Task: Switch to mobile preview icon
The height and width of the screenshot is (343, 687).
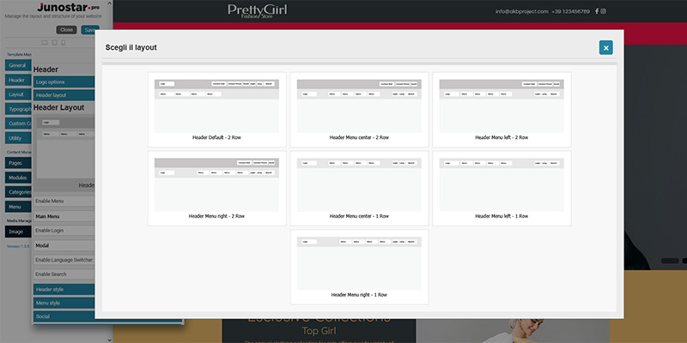Action: [63, 42]
